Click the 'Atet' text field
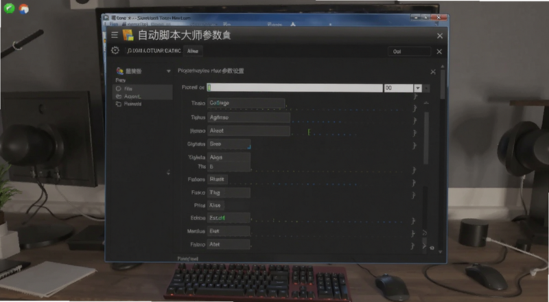 229,244
